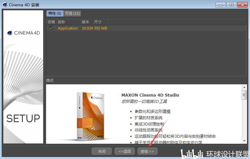
Task: Click the 集成3D纹理绘制 bullet text
Action: [149, 124]
